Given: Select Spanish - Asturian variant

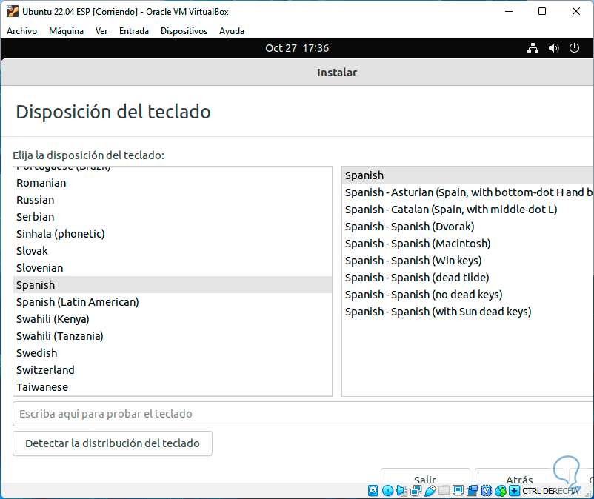Looking at the screenshot, I should tap(468, 192).
